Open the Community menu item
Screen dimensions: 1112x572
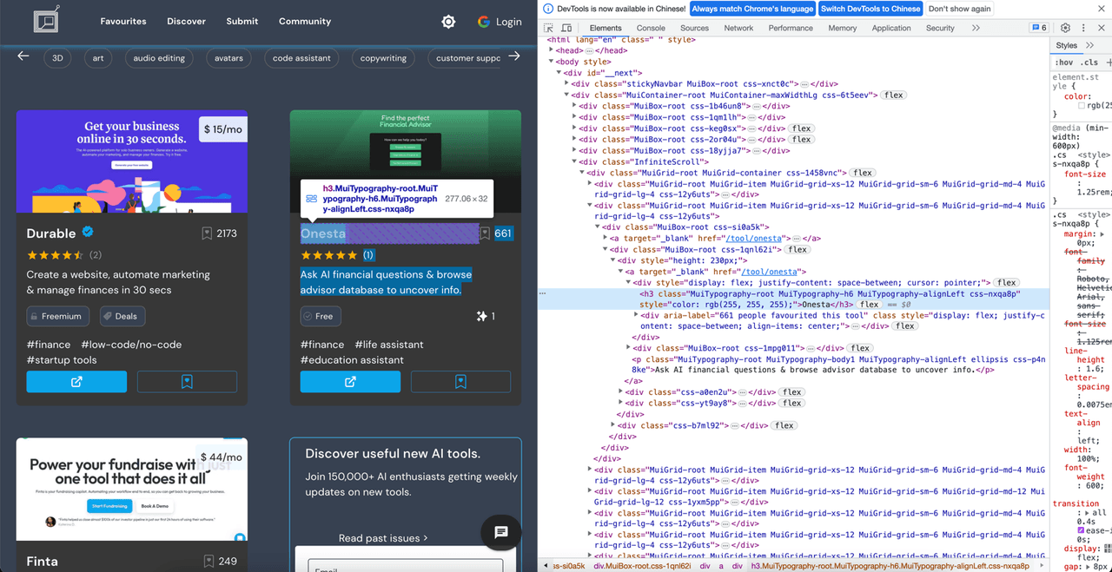click(305, 21)
